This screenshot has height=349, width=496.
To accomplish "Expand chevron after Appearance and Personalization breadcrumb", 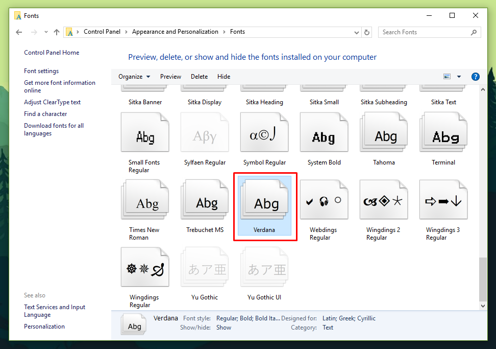I will click(224, 32).
